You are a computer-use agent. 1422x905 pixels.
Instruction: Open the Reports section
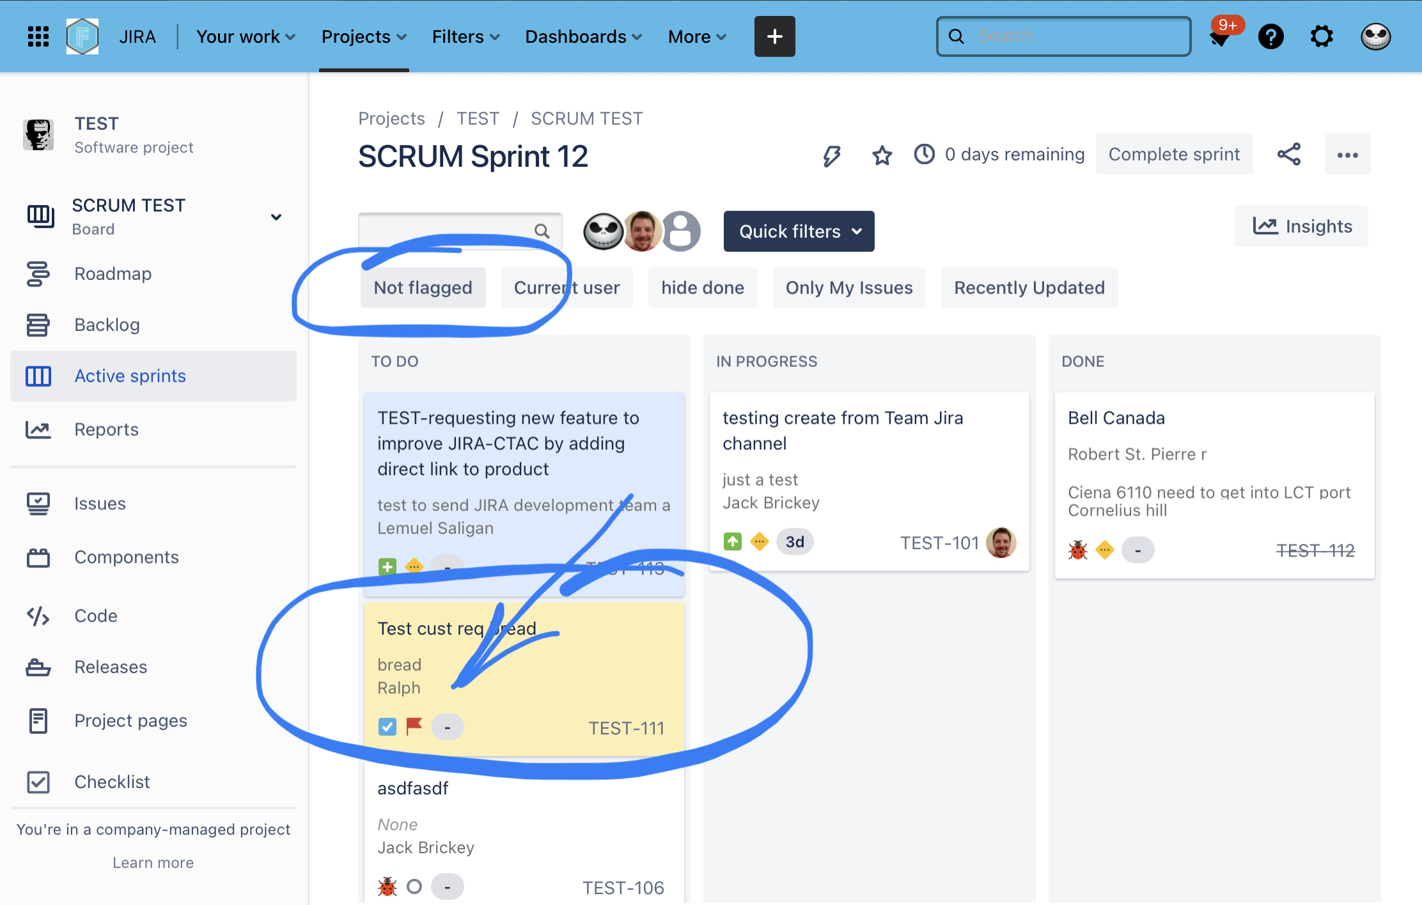coord(106,429)
